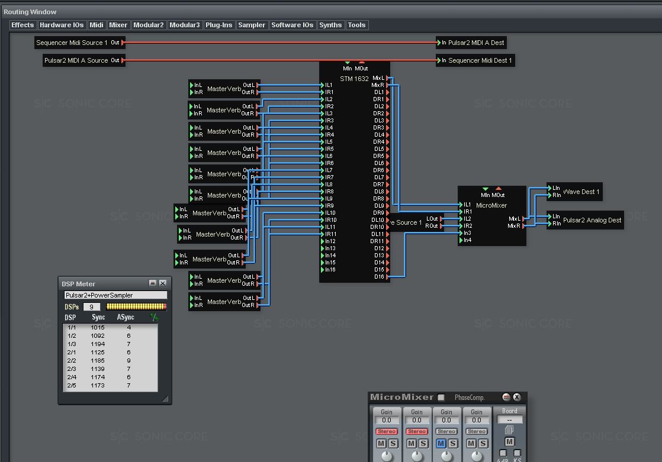This screenshot has height=462, width=662.
Task: Click the LOut port of Wave Source 1
Action: (441, 218)
